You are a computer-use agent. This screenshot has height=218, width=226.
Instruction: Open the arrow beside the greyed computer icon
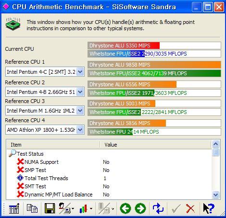[x=113, y=208]
